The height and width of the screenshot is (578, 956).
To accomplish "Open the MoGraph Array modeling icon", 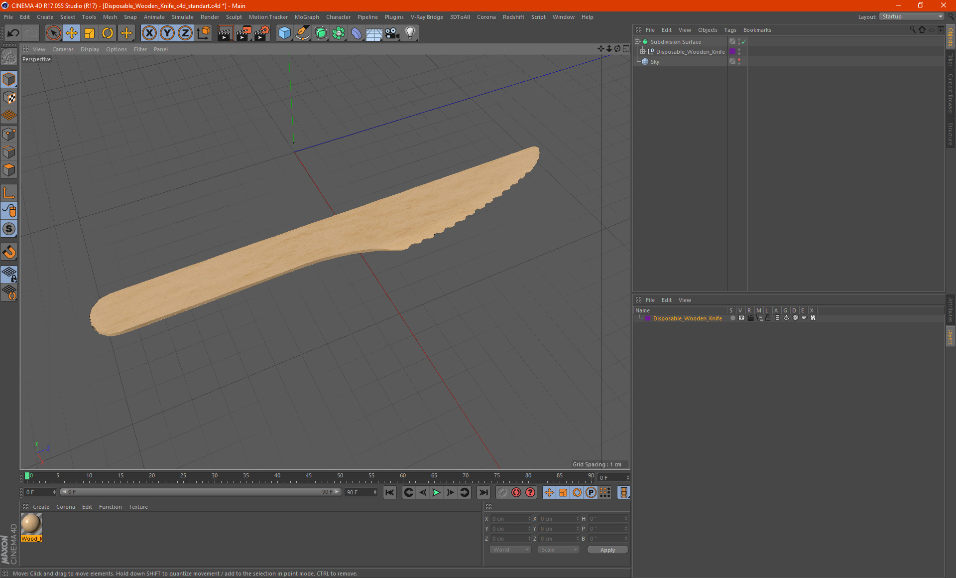I will click(x=339, y=33).
